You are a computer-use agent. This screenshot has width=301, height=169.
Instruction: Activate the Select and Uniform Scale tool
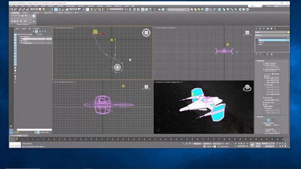(63, 9)
